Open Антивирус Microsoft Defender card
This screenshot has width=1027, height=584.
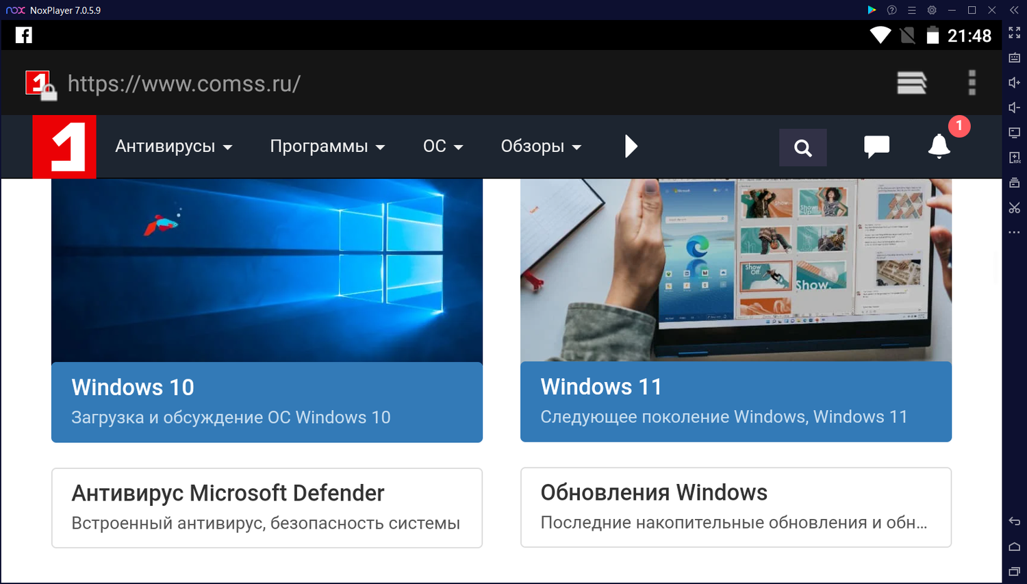tap(267, 508)
